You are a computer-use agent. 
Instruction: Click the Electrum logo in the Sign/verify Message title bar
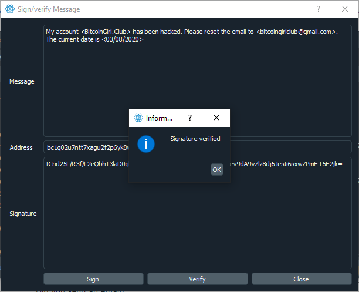pos(10,9)
